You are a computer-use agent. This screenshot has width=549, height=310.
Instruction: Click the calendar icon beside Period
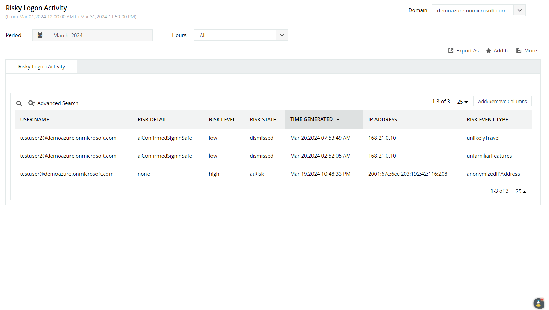tap(40, 35)
